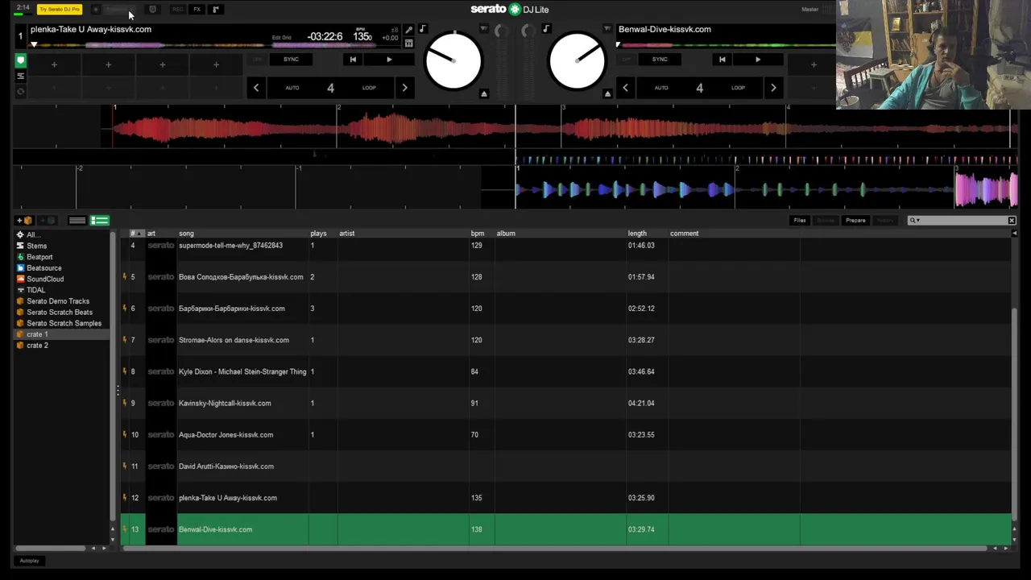Select track Kavinsky-Nightcall-kissvk.com
The image size is (1031, 580).
click(225, 403)
